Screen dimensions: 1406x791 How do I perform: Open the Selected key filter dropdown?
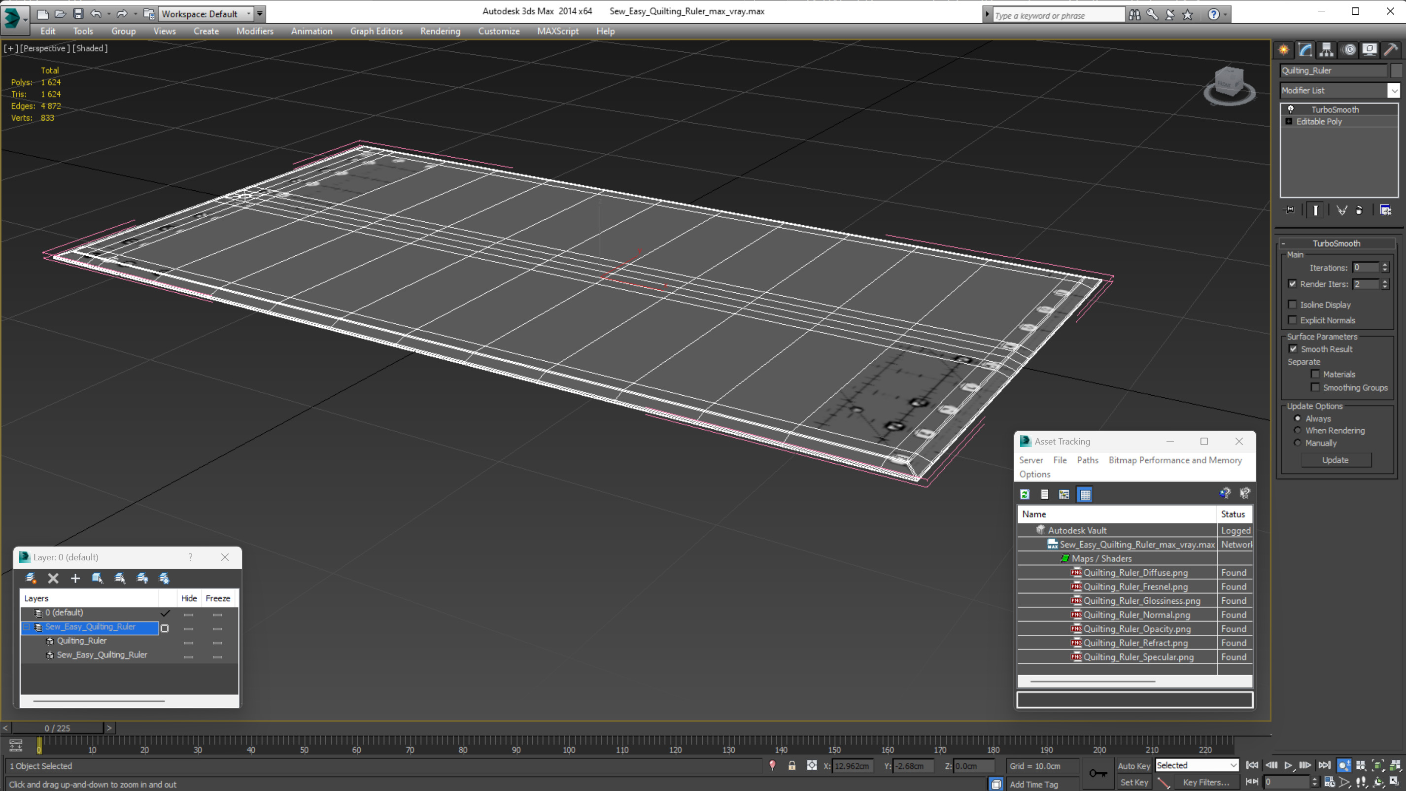1197,765
